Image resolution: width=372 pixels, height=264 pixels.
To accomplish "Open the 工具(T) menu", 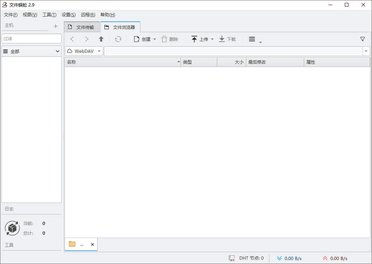I will coord(49,15).
